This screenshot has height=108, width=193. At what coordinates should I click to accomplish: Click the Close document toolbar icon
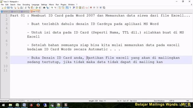(x=15, y=7)
